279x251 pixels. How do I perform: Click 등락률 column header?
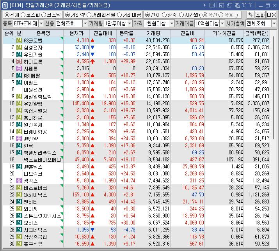126,33
